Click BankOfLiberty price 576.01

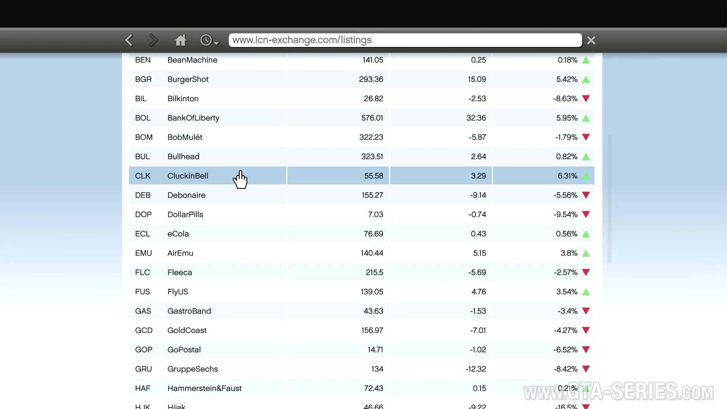372,118
